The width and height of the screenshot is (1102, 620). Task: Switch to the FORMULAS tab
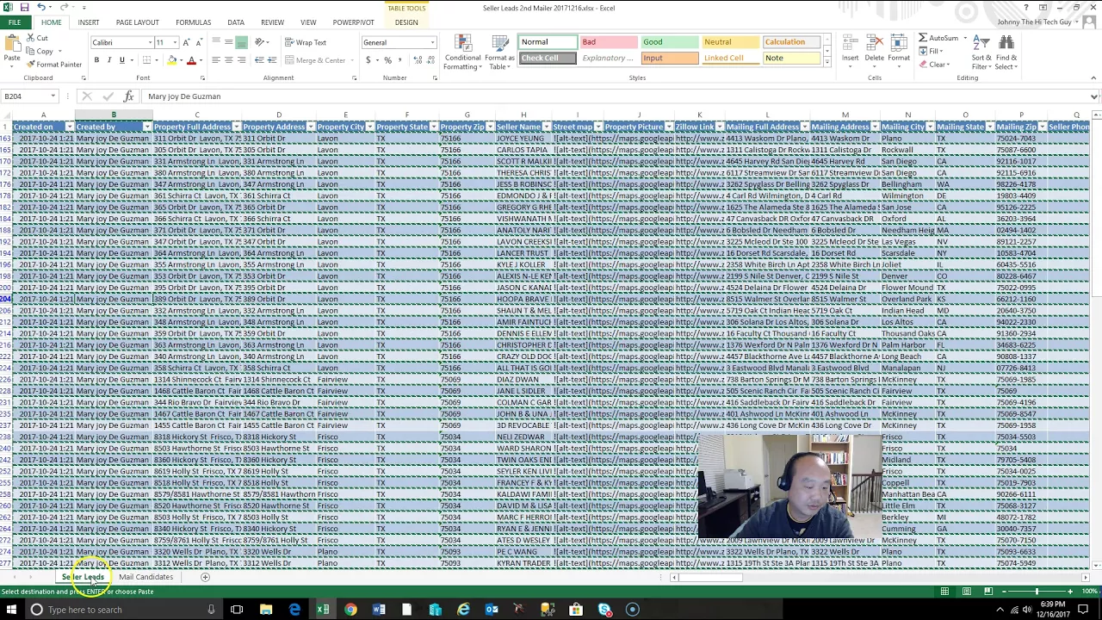(x=193, y=22)
